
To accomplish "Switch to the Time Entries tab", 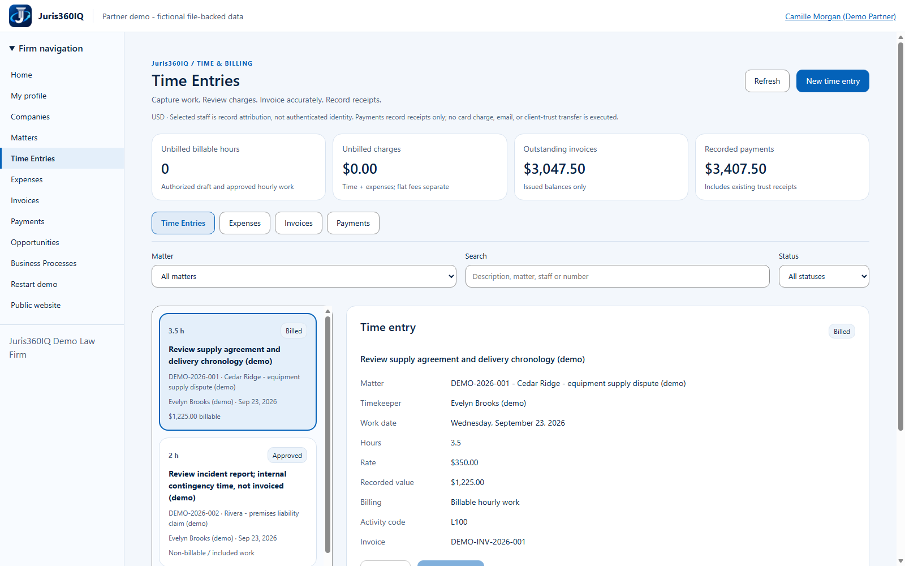I will pyautogui.click(x=183, y=223).
